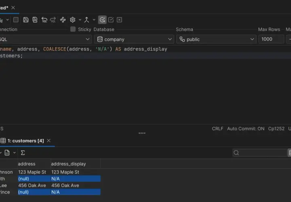The width and height of the screenshot is (291, 202).
Task: Click the CRLF status indicator
Action: (217, 128)
